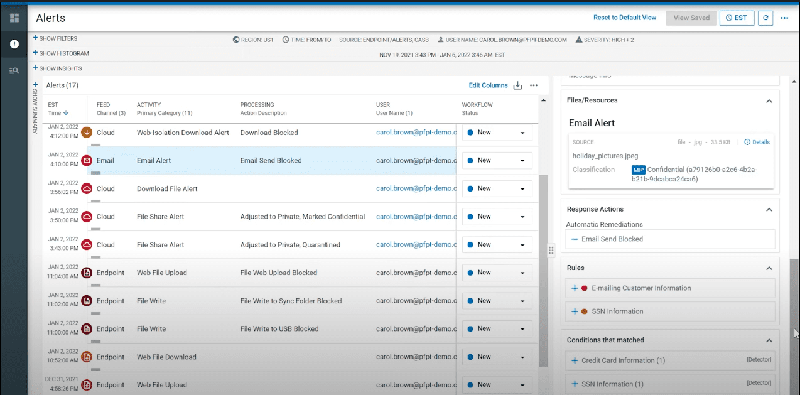Click the MIP badge in the Confidential classification
The image size is (800, 395).
pos(639,170)
